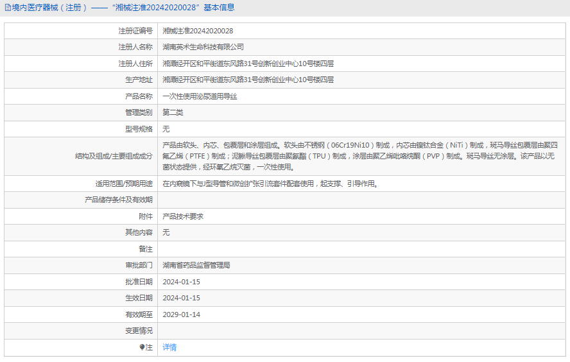570x362 pixels.
Task: Click the 有效期至 value 2029-01-14
Action: point(182,315)
